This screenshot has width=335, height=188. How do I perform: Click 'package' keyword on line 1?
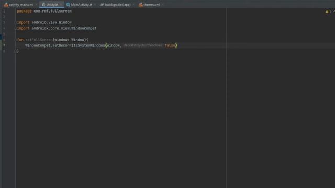click(x=24, y=11)
